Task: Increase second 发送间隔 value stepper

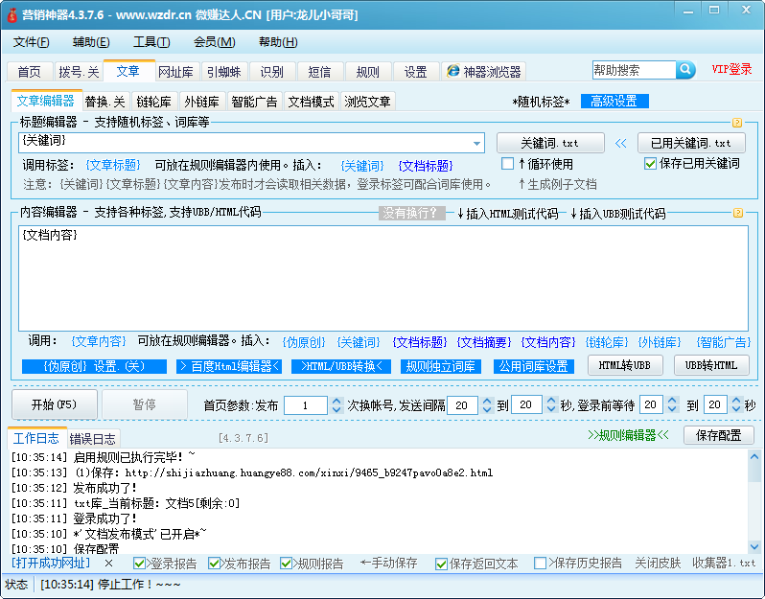Action: 551,400
